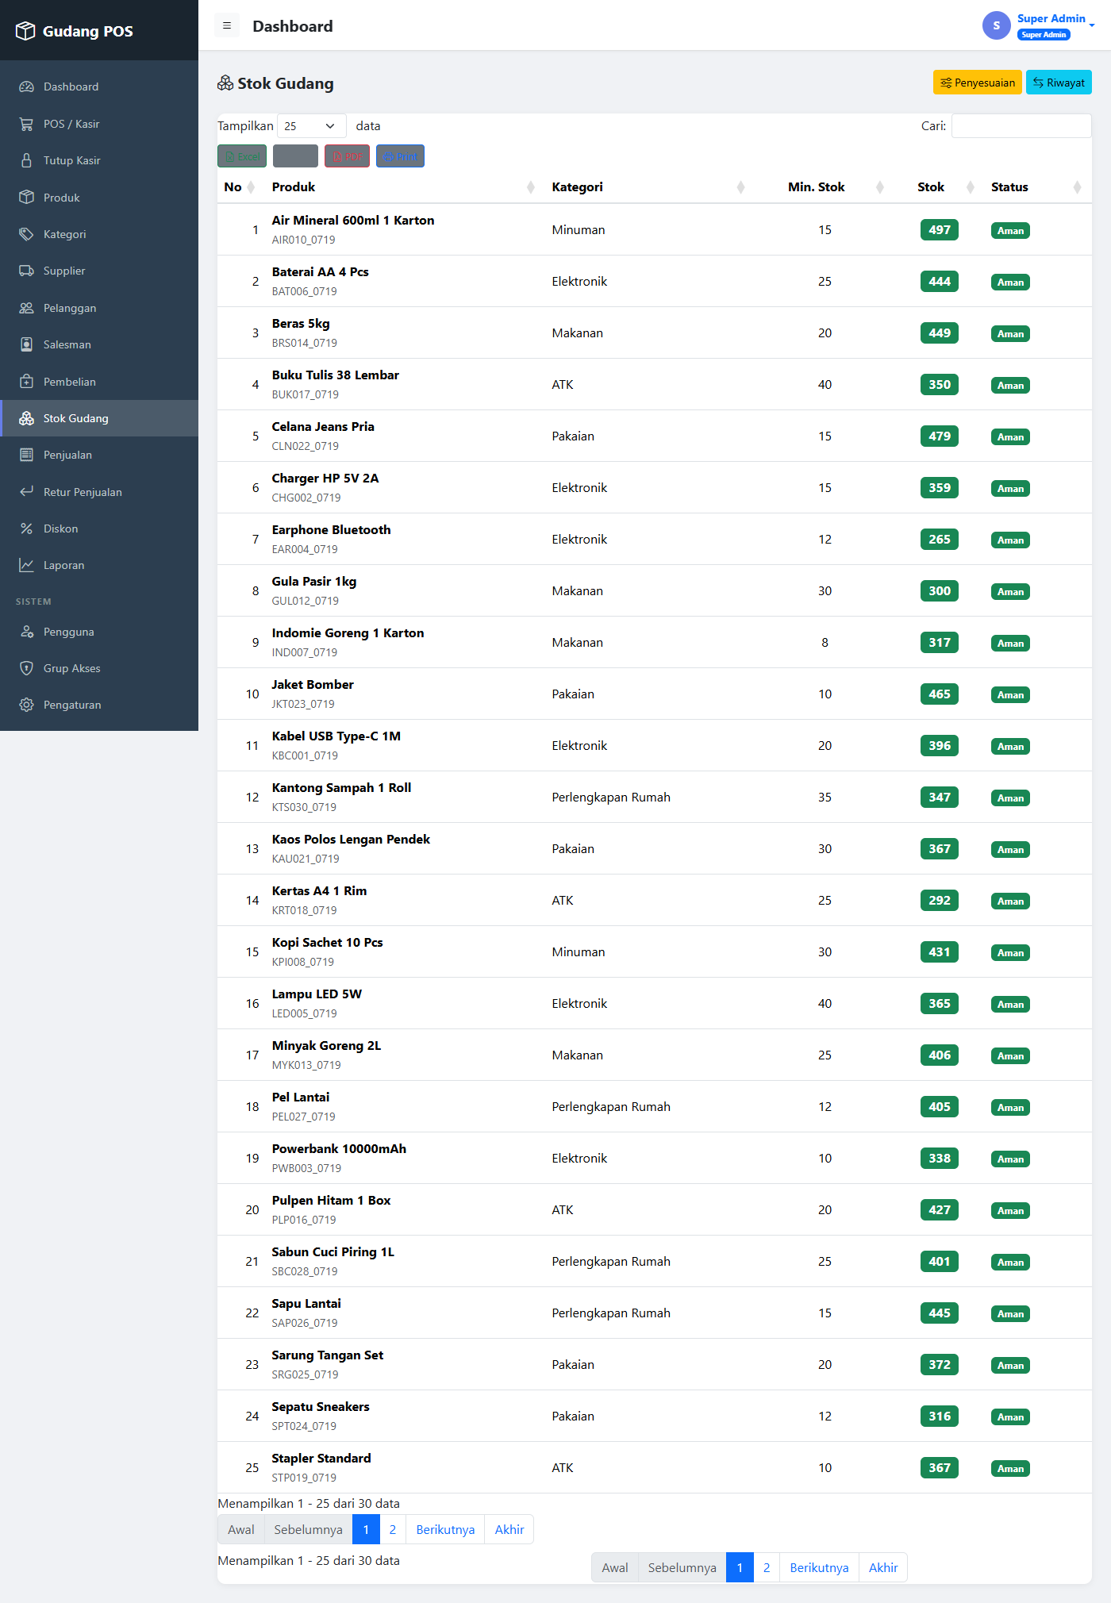
Task: Open the Super Admin user dropdown
Action: (x=1040, y=26)
